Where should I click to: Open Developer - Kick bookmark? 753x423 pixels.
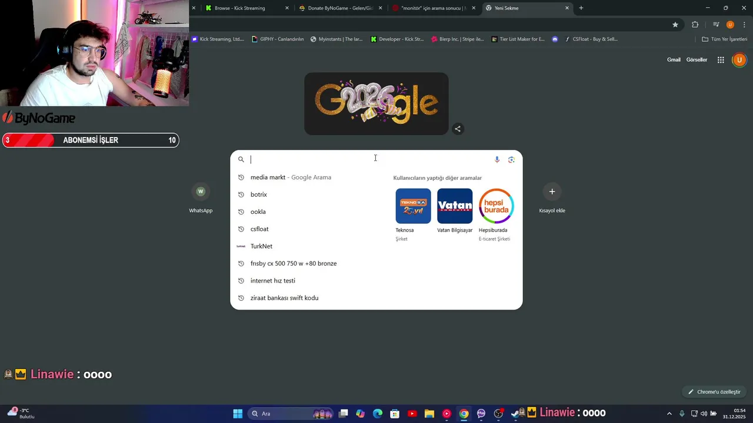click(x=397, y=39)
